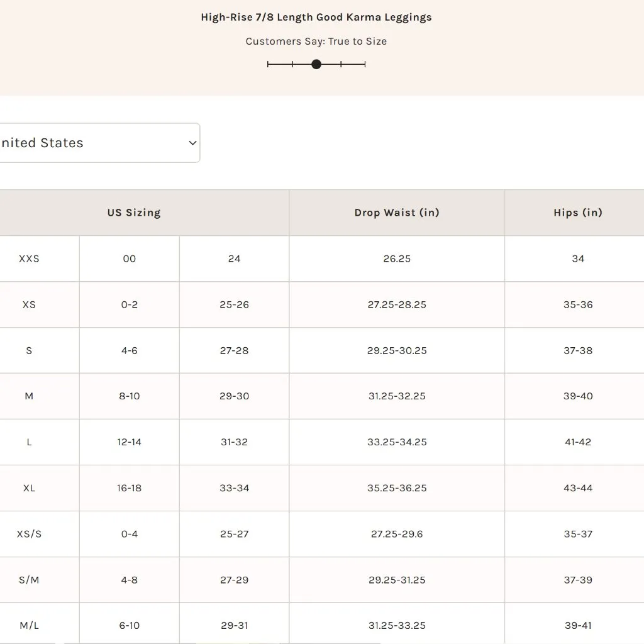The image size is (644, 644).
Task: Click the Hips (in) column header
Action: pos(578,213)
